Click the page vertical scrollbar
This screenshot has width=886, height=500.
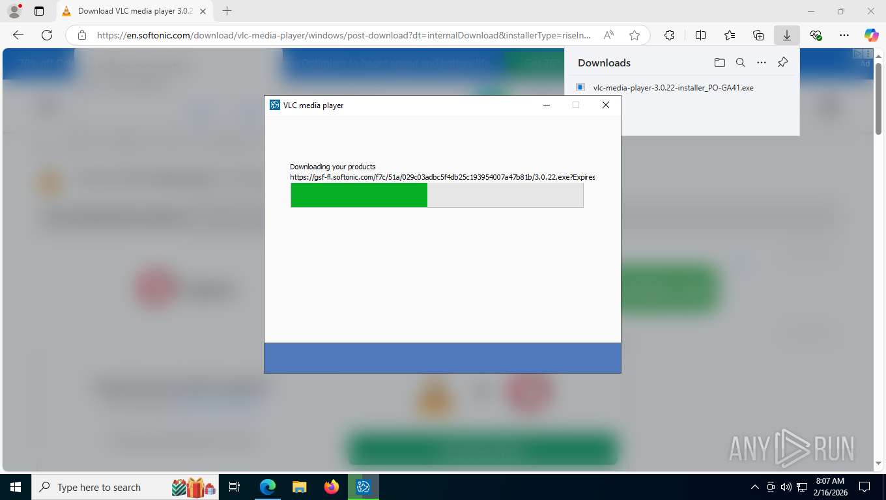point(878,98)
